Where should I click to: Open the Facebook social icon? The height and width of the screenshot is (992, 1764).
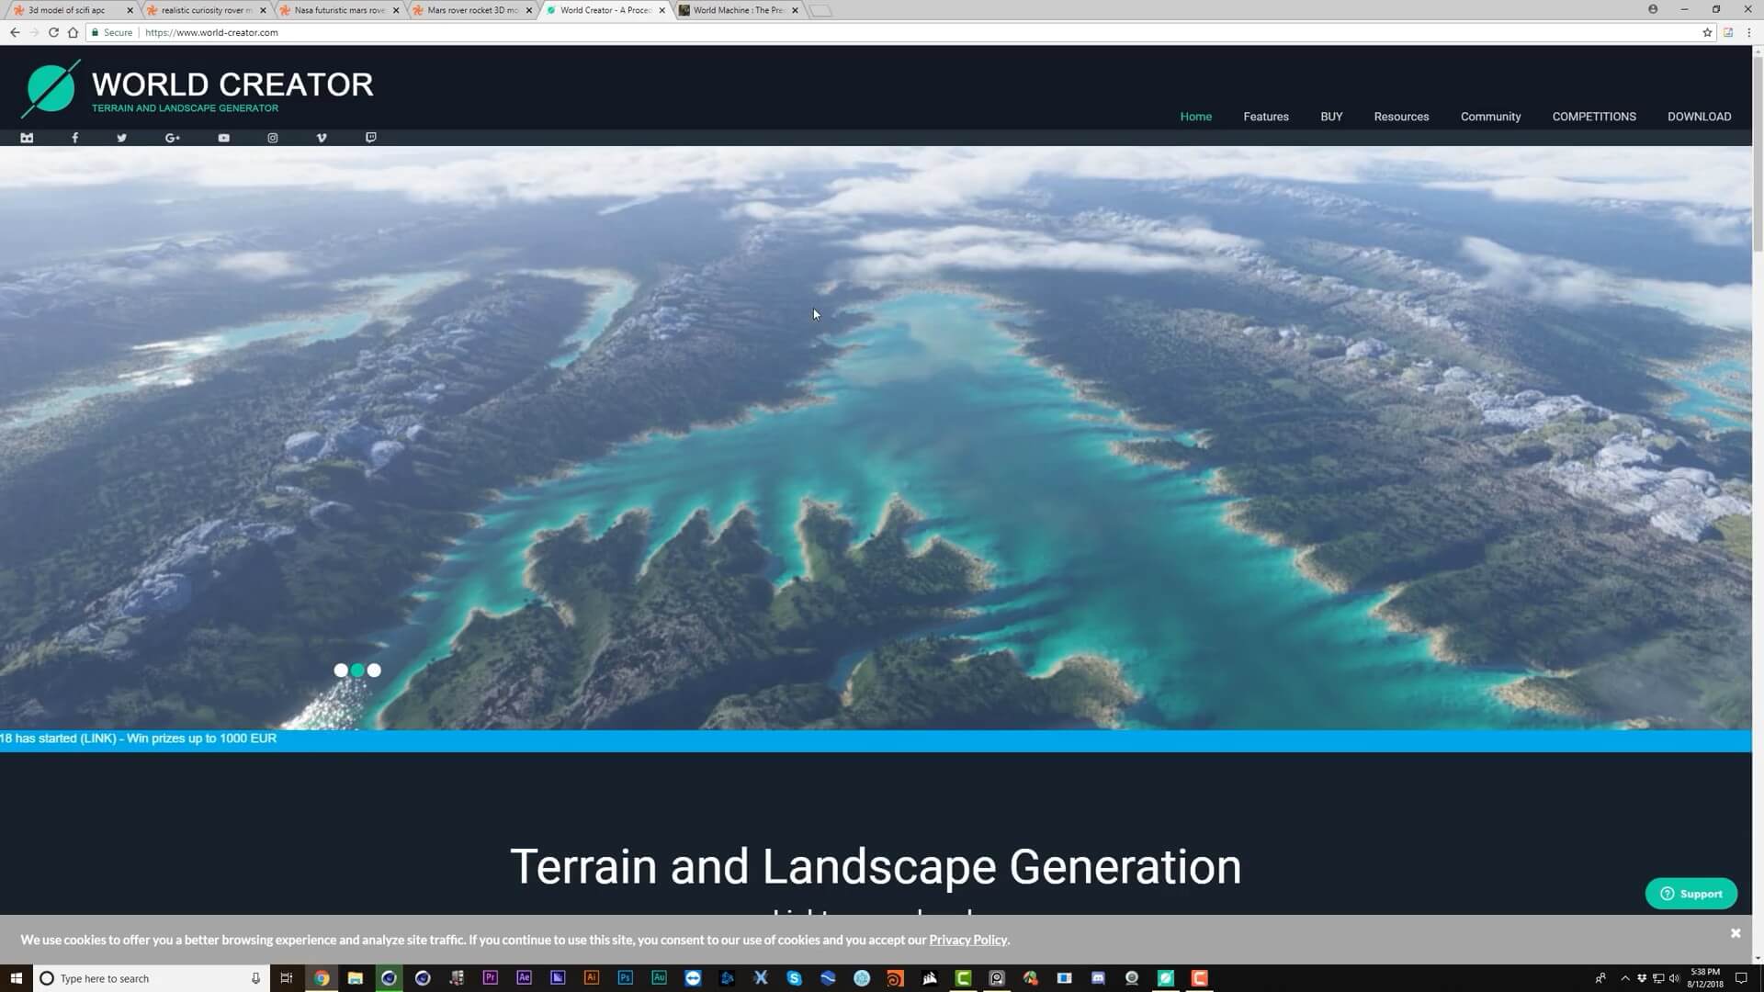(75, 138)
